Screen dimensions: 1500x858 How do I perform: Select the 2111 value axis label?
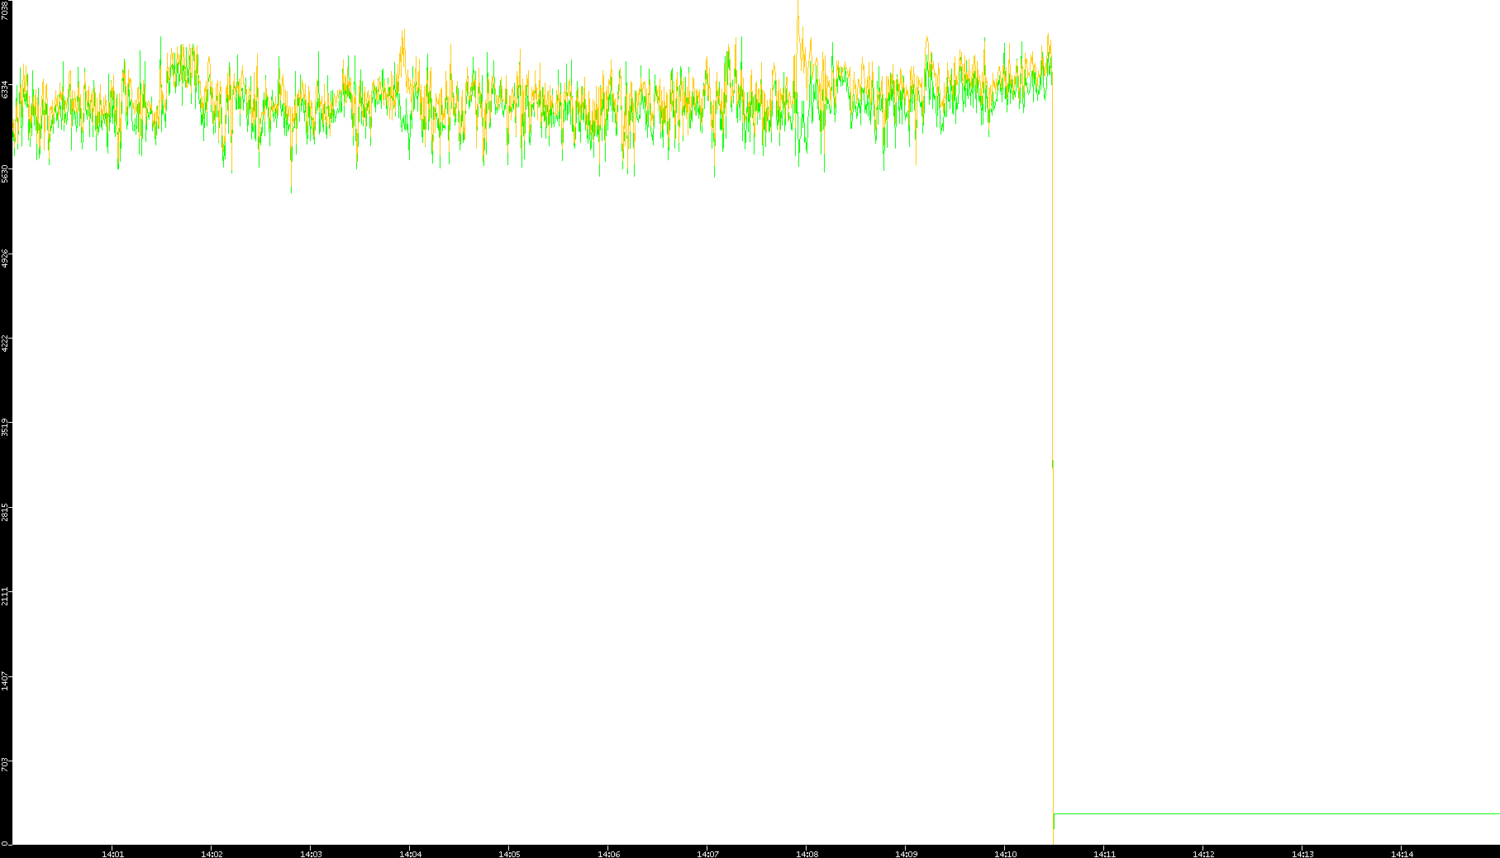coord(6,595)
